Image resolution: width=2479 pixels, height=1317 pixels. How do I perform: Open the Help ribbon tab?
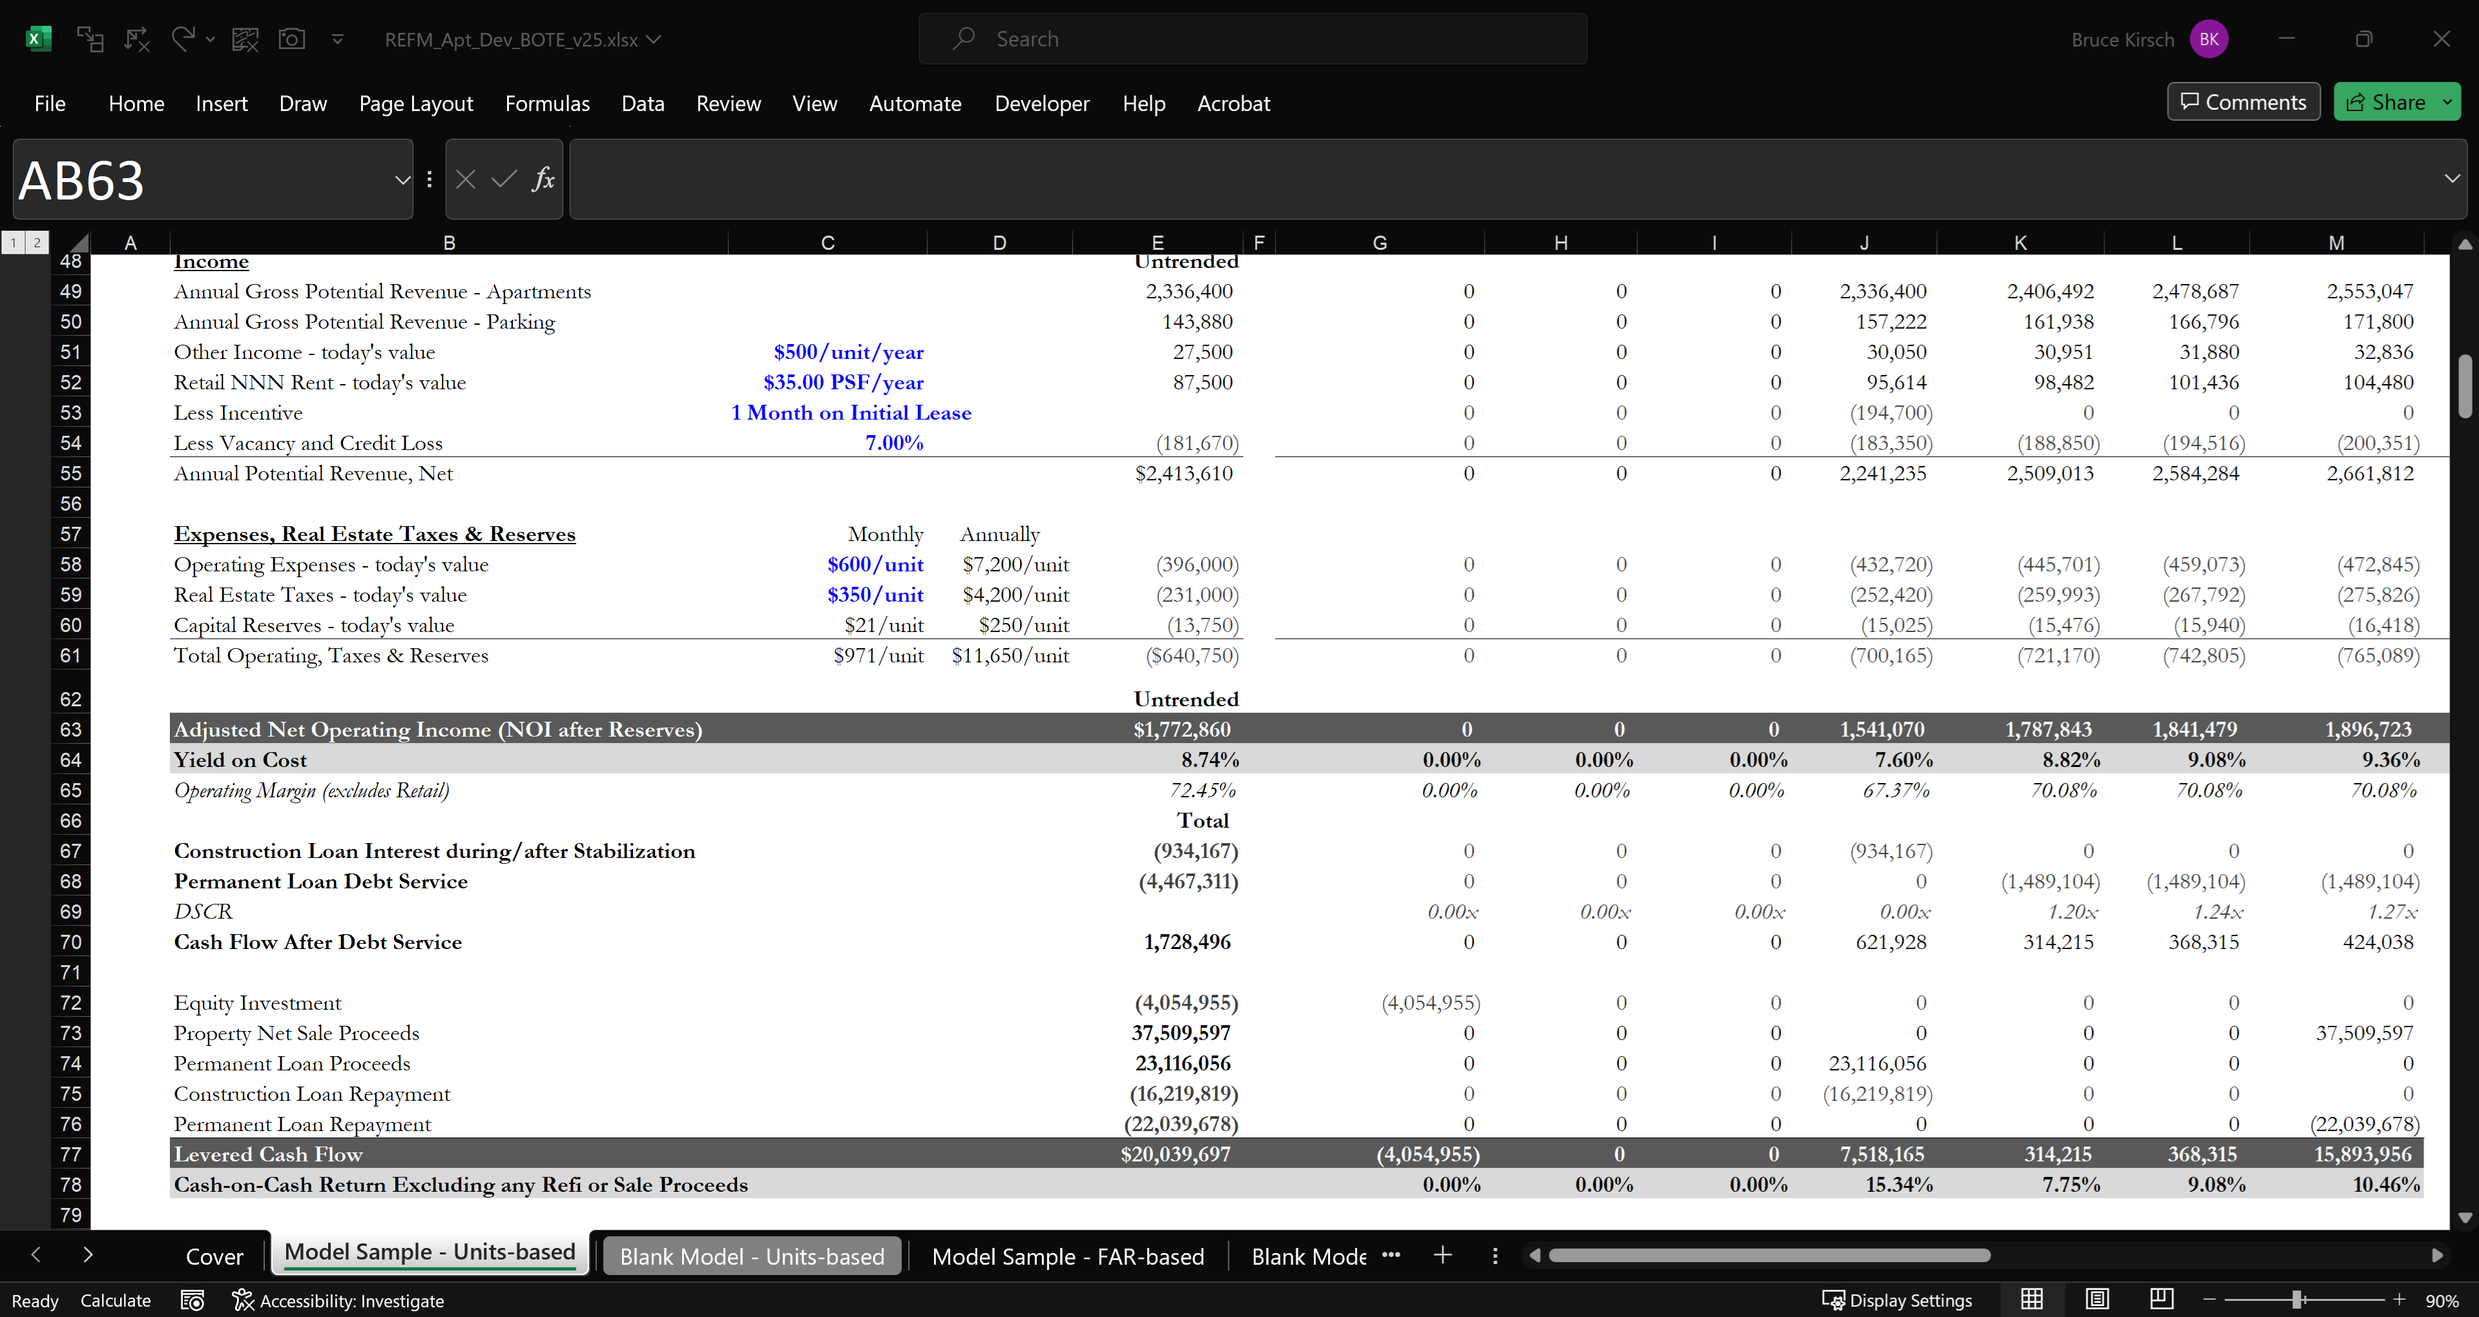pyautogui.click(x=1143, y=103)
